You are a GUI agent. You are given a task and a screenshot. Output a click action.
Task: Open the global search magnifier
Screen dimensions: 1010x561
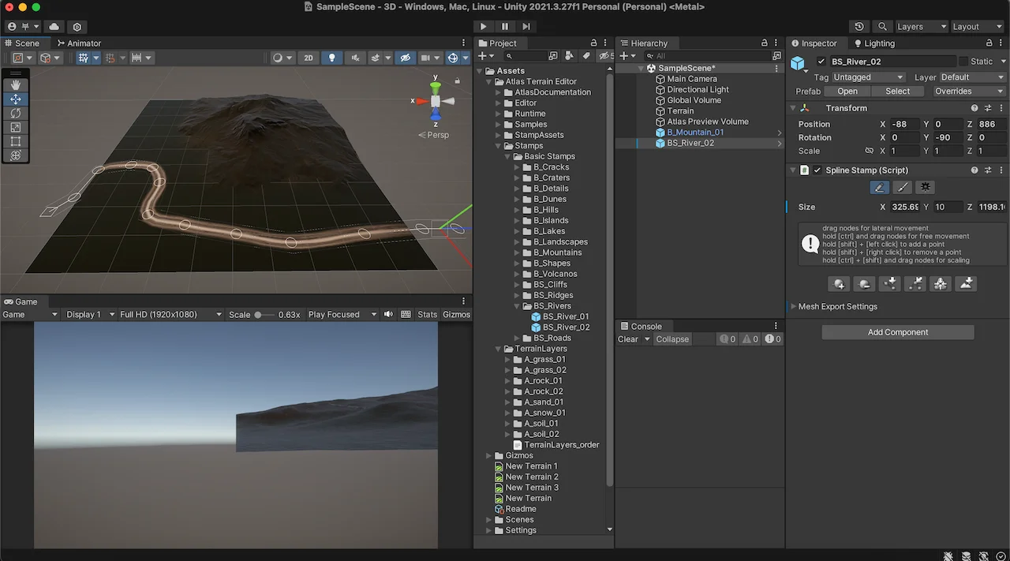point(882,27)
